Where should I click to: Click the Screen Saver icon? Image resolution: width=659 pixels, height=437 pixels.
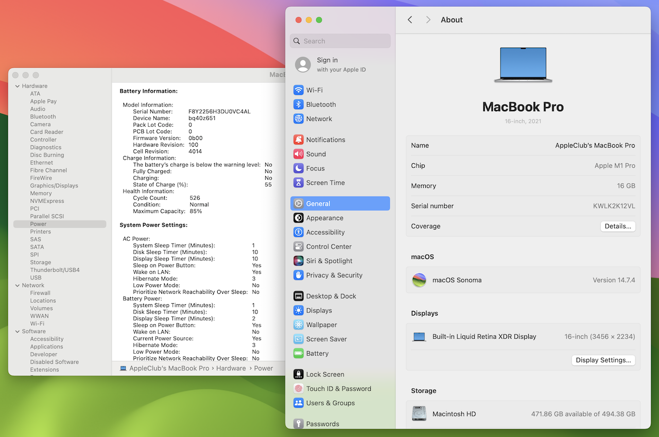click(x=299, y=339)
